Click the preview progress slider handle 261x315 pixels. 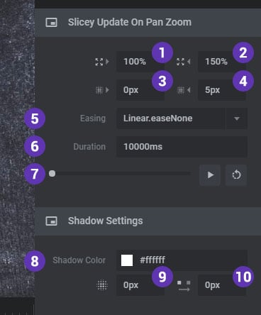click(x=52, y=174)
